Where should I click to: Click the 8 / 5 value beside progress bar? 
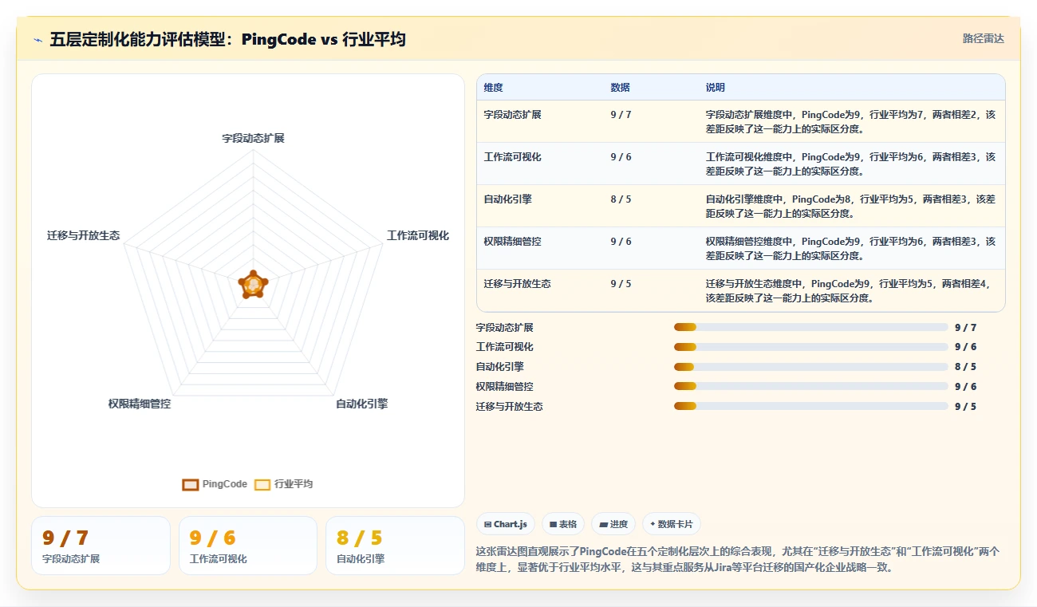coord(965,367)
